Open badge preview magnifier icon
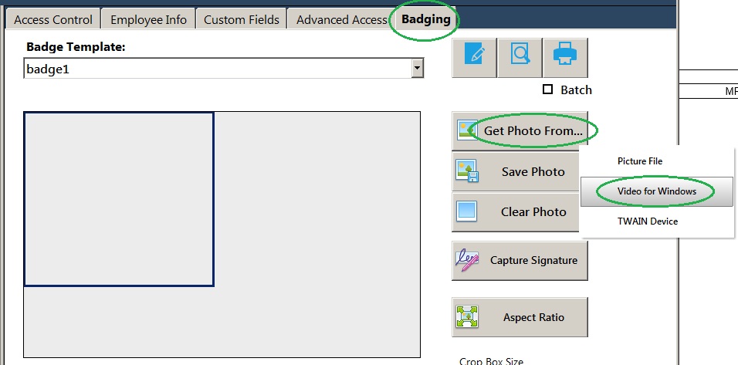The width and height of the screenshot is (738, 365). 520,54
